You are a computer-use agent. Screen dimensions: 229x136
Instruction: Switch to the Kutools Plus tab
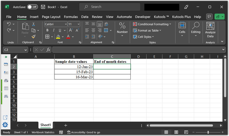181,17
